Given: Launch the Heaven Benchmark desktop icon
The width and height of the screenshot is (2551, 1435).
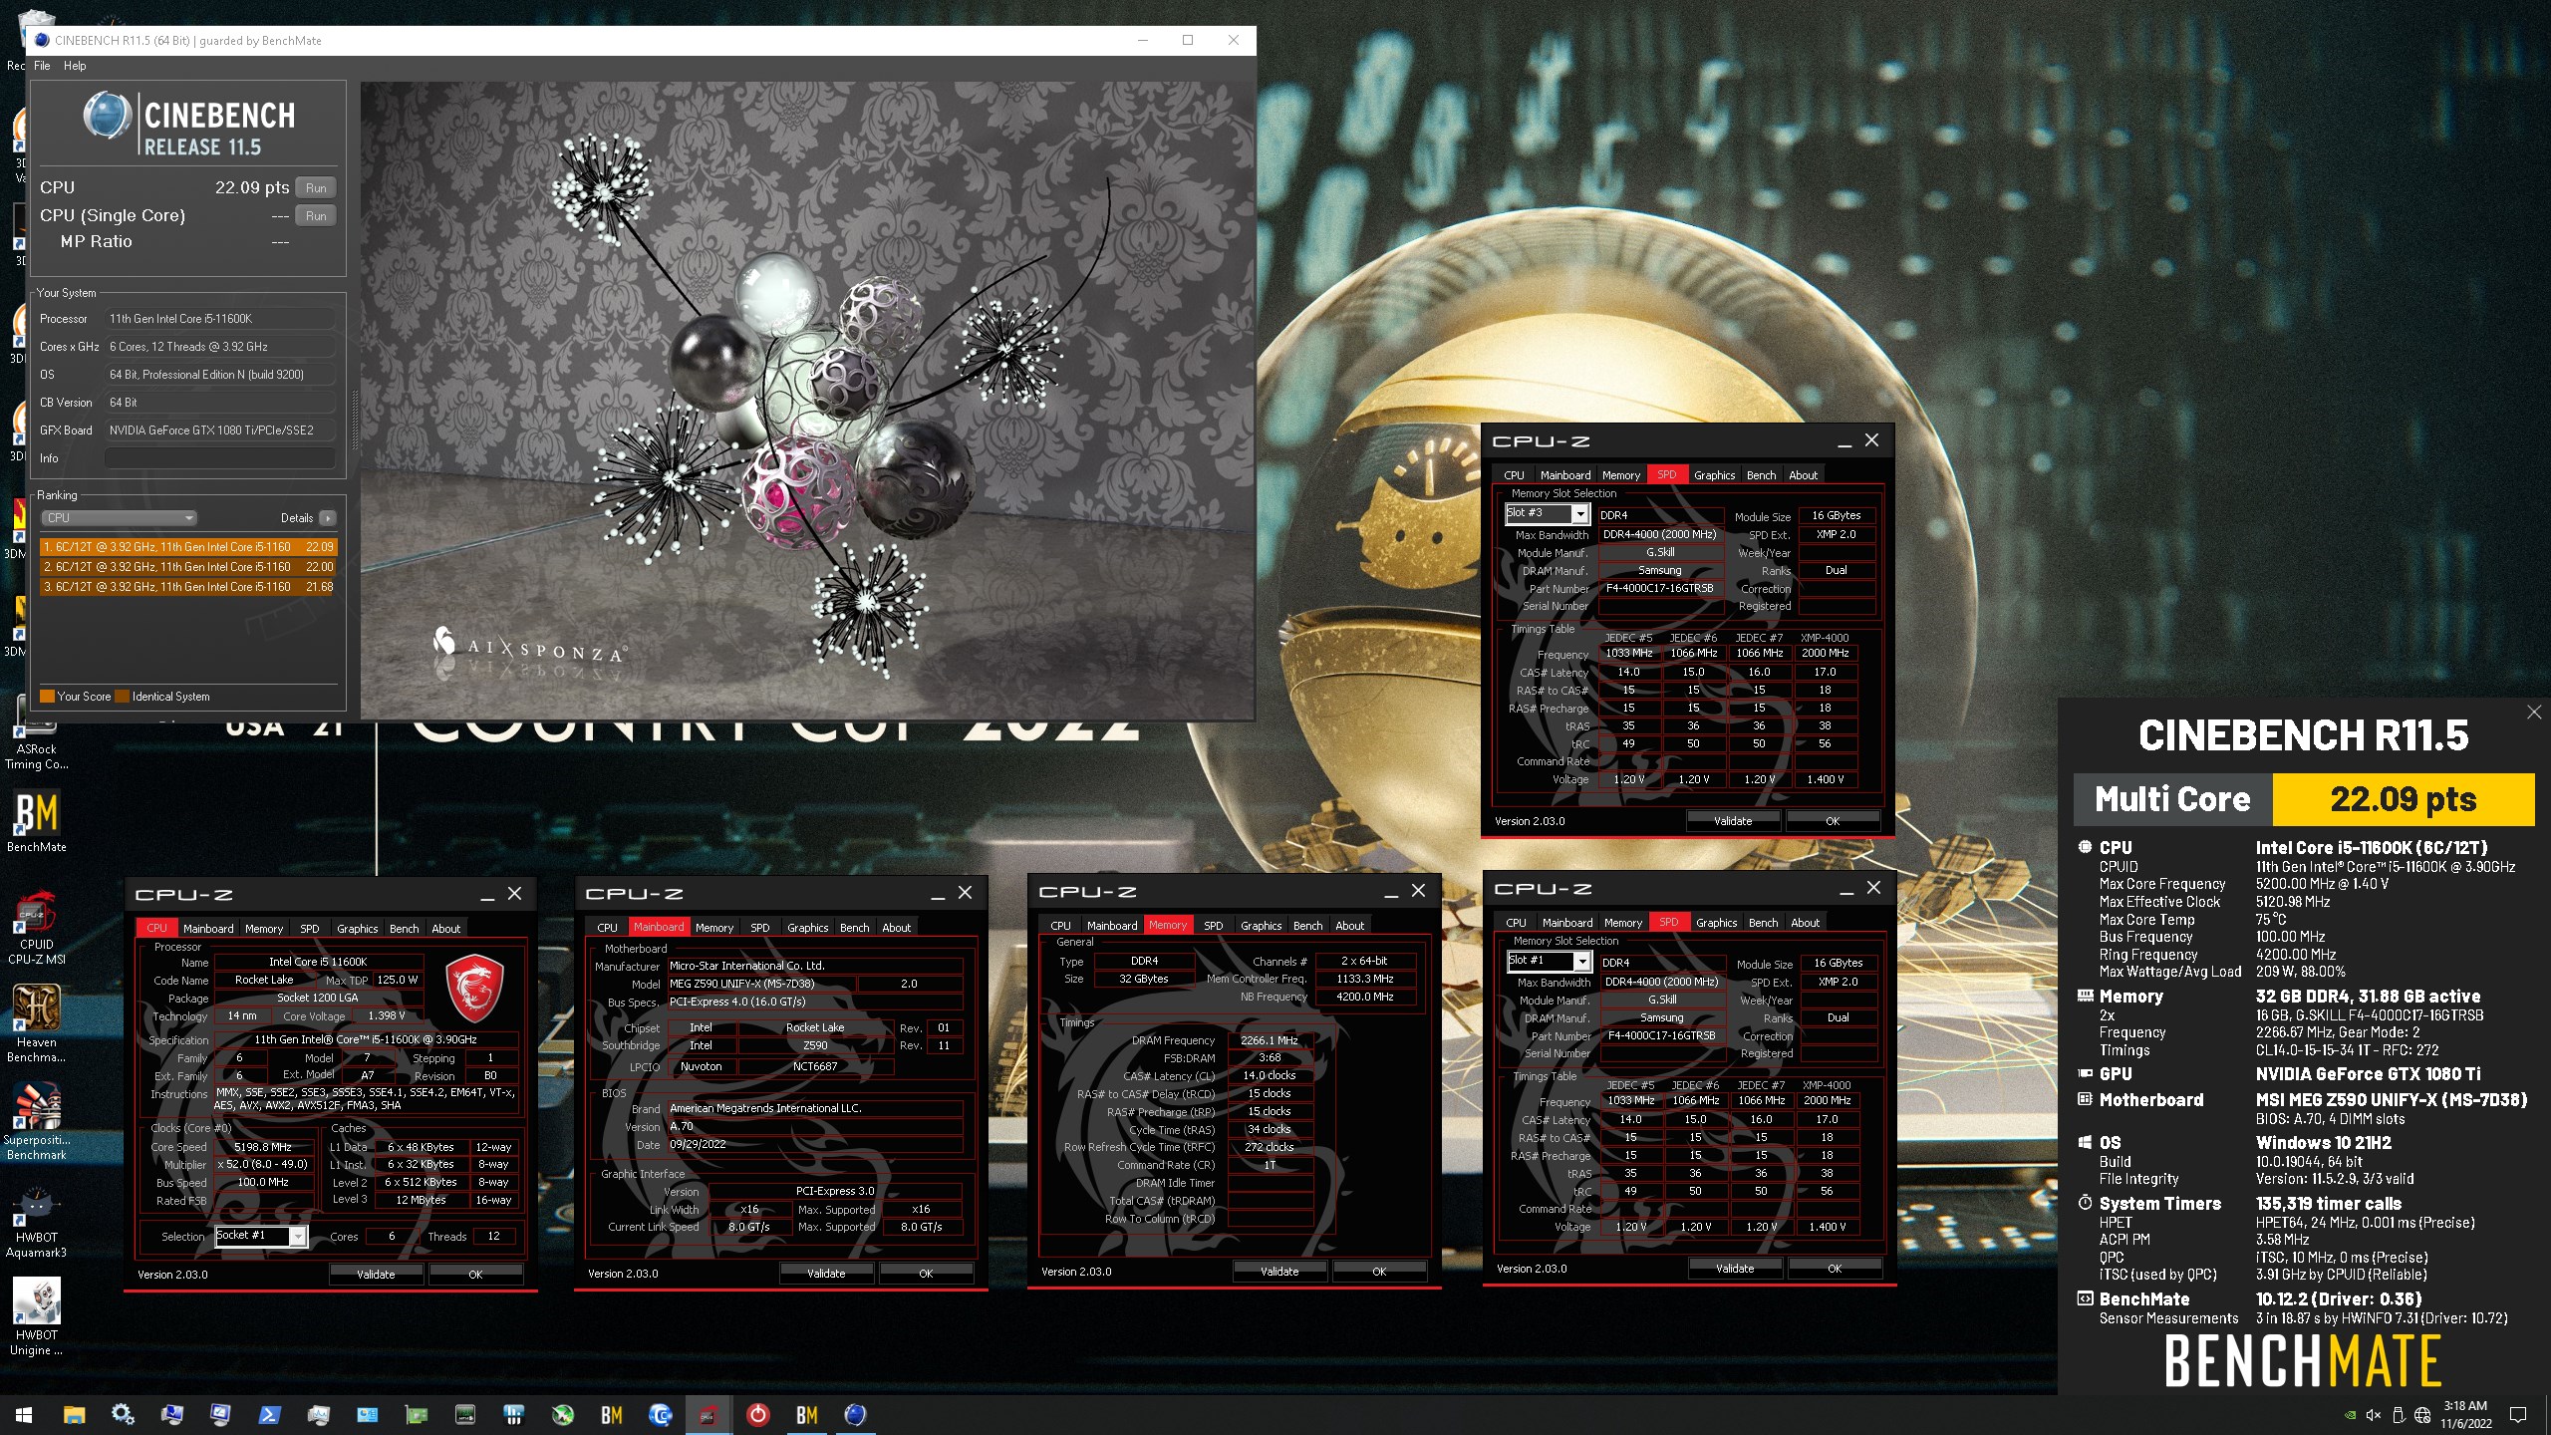Looking at the screenshot, I should tap(37, 1024).
